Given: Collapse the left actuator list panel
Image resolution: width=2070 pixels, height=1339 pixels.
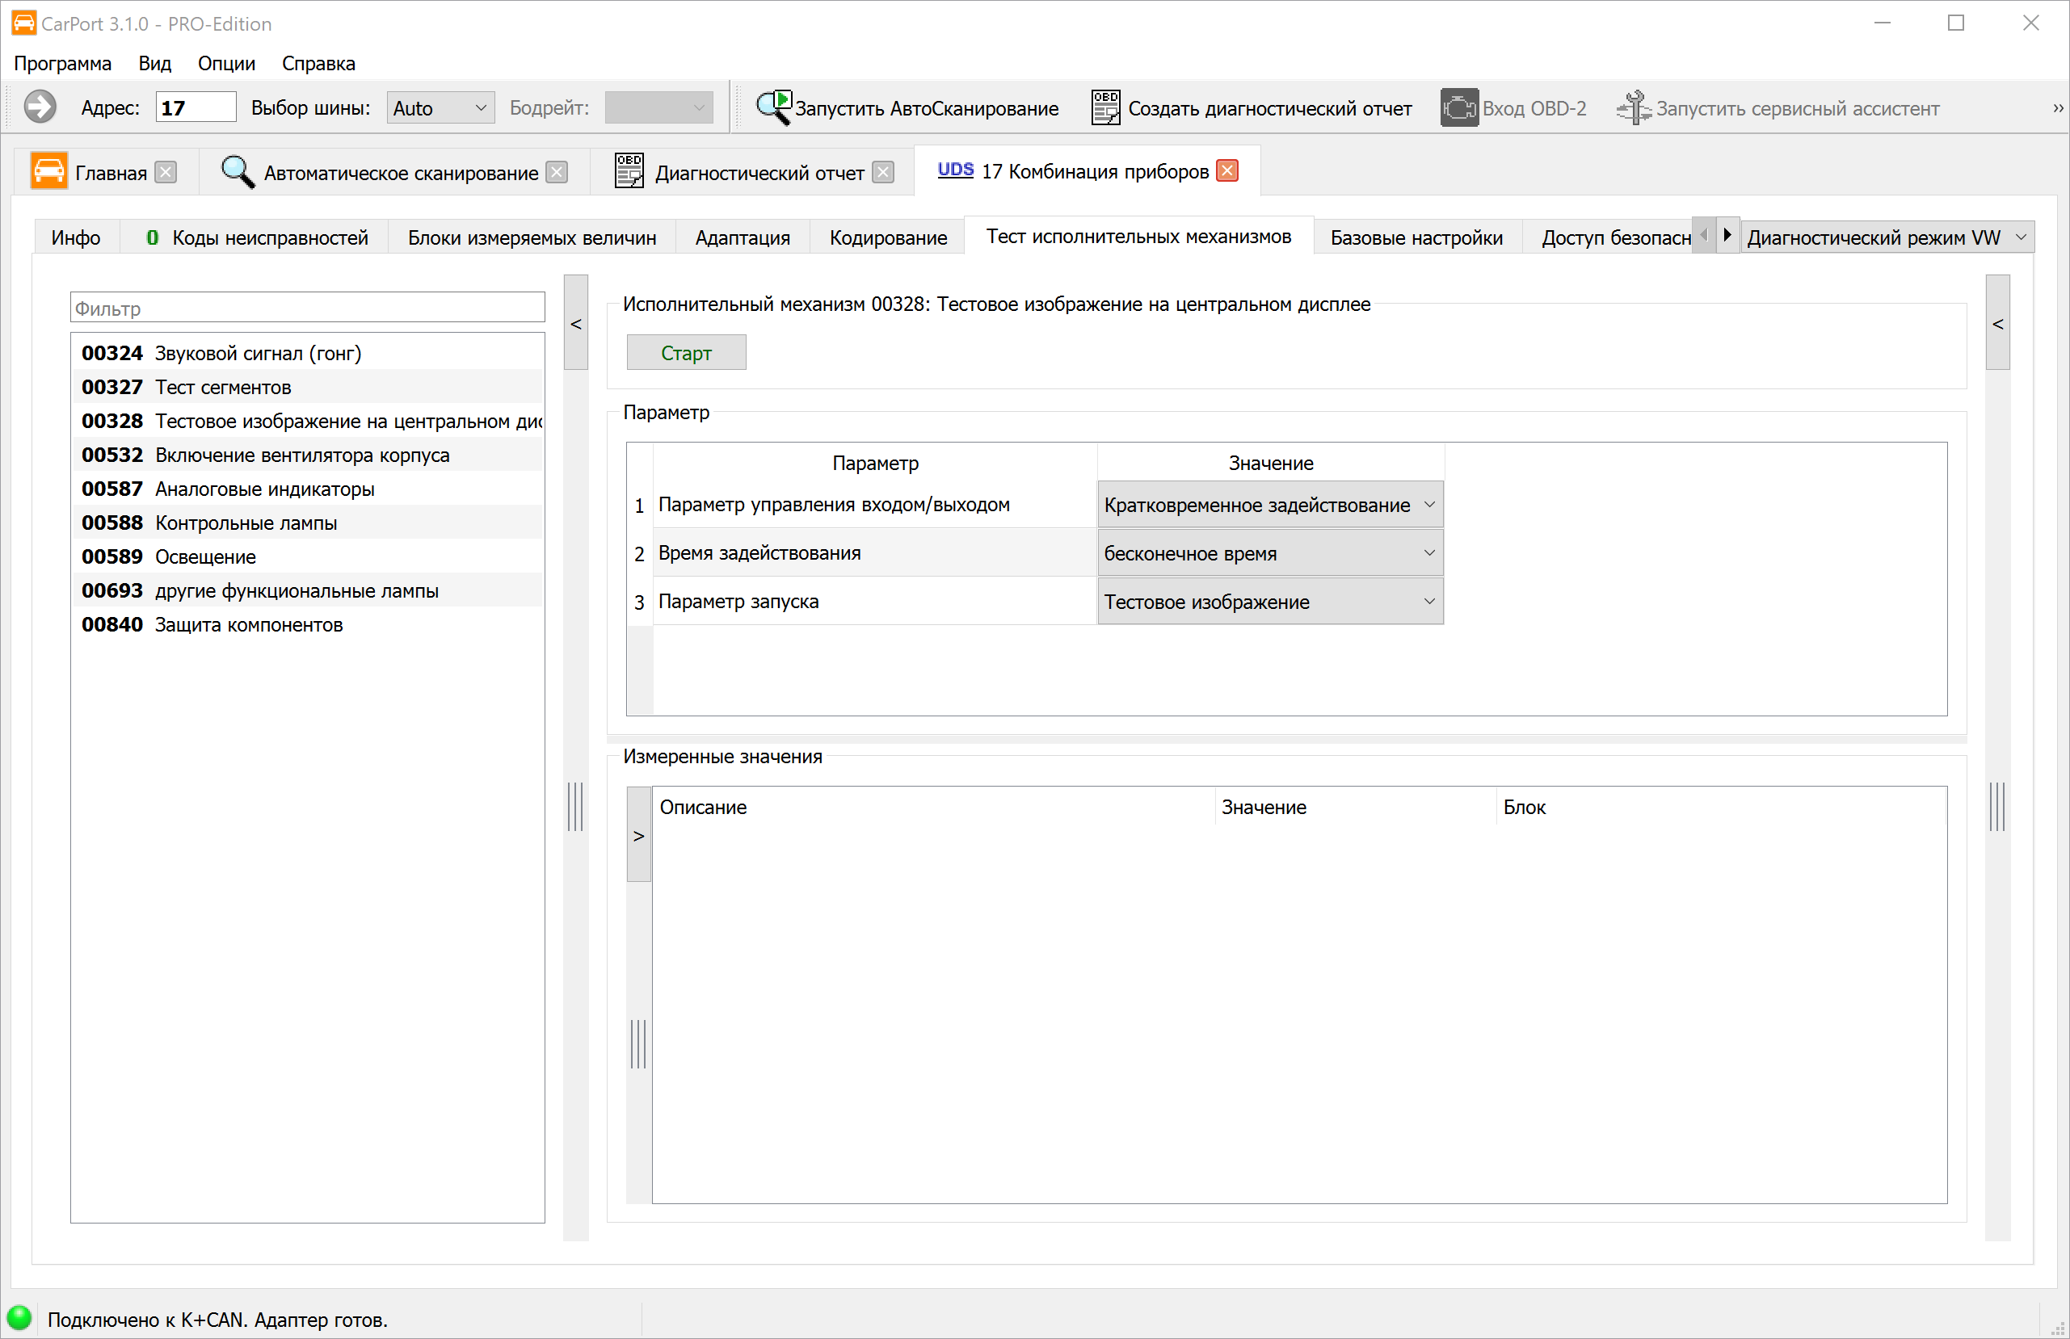Looking at the screenshot, I should pyautogui.click(x=576, y=324).
